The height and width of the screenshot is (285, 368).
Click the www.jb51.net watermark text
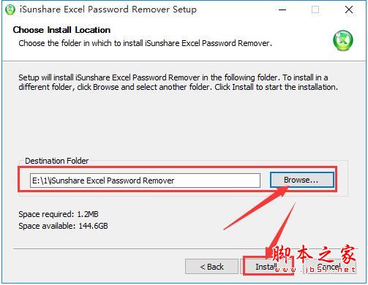tap(315, 270)
